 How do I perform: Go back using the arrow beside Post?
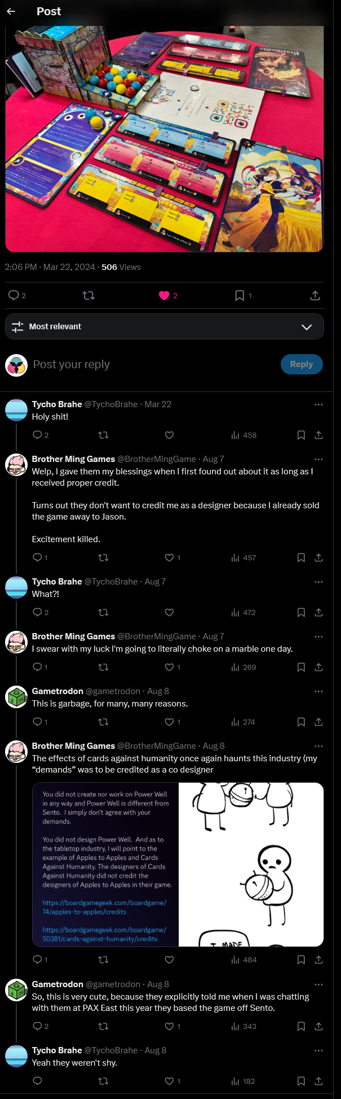tap(11, 11)
